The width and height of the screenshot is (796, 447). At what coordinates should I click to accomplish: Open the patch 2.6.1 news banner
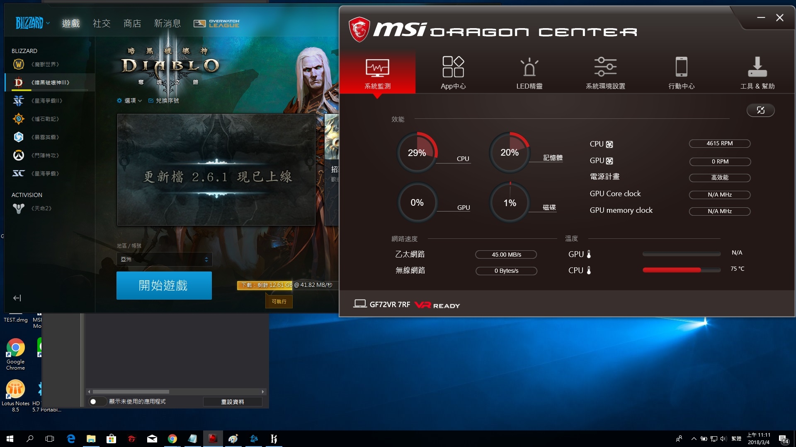[216, 170]
